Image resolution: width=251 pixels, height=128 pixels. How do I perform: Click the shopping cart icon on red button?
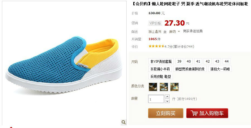click(194, 113)
